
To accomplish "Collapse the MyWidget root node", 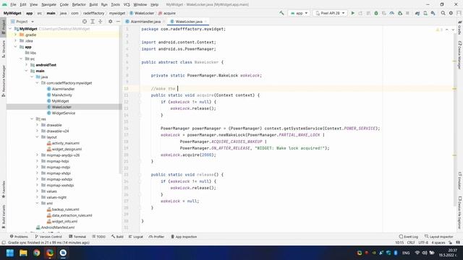I will (x=10, y=29).
